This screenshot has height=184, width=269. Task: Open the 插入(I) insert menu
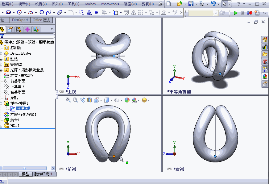click(57, 4)
